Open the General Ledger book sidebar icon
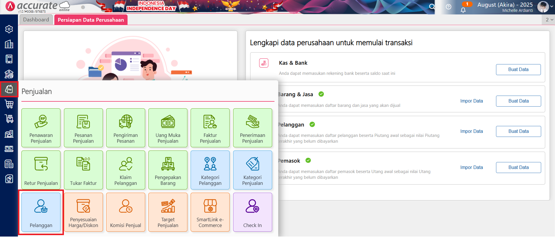Screen dimensions: 555x238 coord(9,59)
